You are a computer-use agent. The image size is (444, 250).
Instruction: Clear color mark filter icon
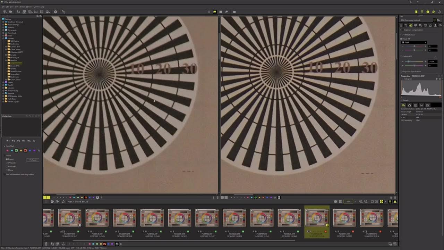(39, 150)
